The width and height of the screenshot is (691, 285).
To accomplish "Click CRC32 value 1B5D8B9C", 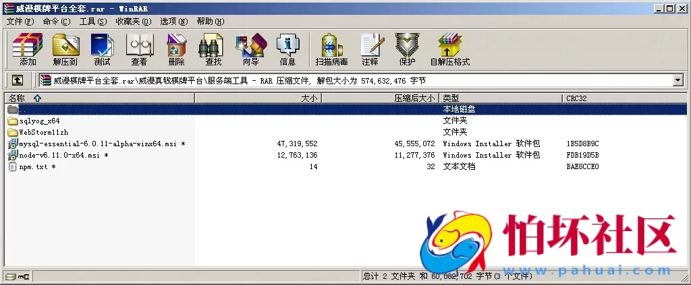I will tap(582, 144).
